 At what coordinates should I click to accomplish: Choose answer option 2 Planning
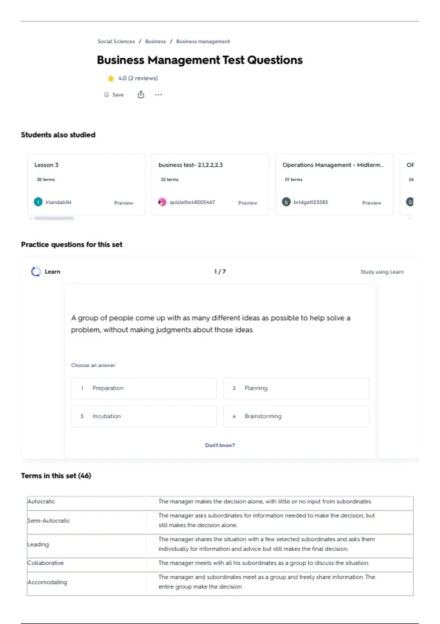coord(296,388)
